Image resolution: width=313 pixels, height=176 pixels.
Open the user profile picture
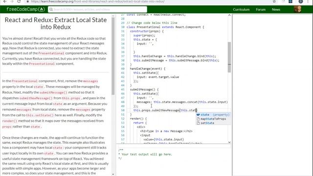click(x=297, y=9)
